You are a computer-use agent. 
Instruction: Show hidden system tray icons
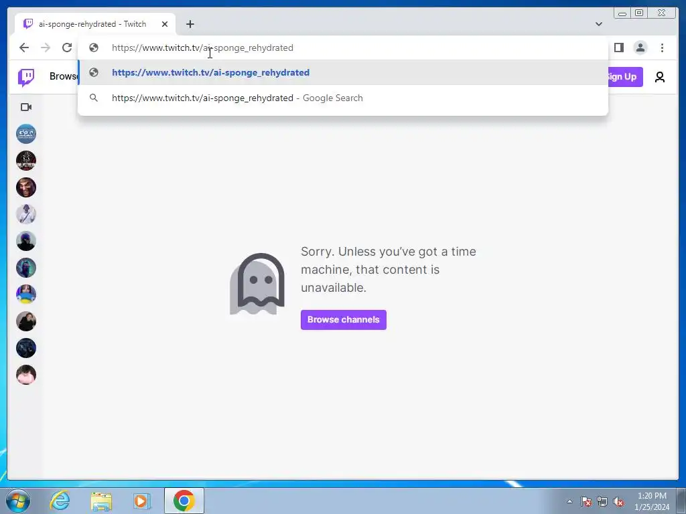[x=569, y=501]
